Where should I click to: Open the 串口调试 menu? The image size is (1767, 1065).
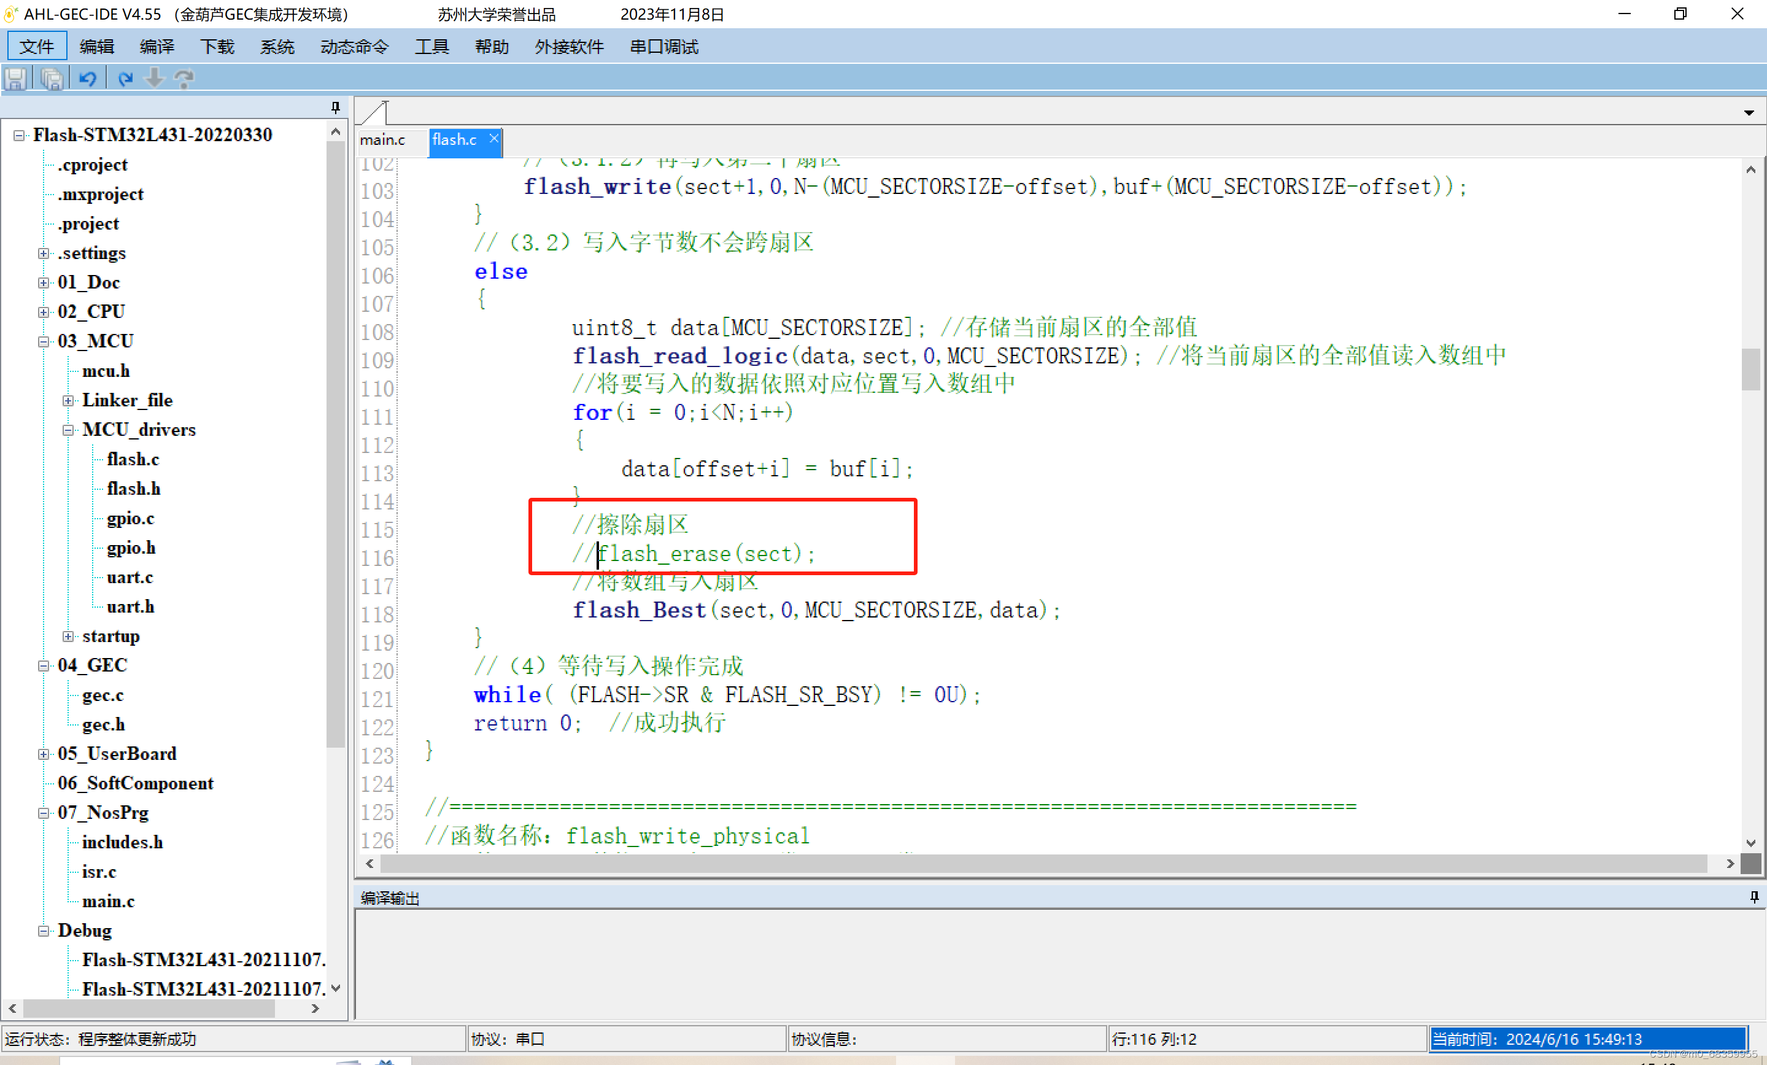point(663,47)
